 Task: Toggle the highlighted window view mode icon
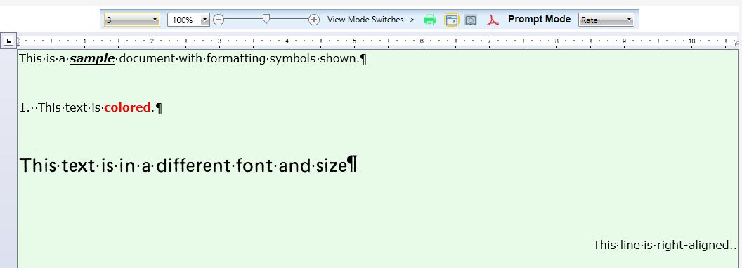[x=451, y=20]
